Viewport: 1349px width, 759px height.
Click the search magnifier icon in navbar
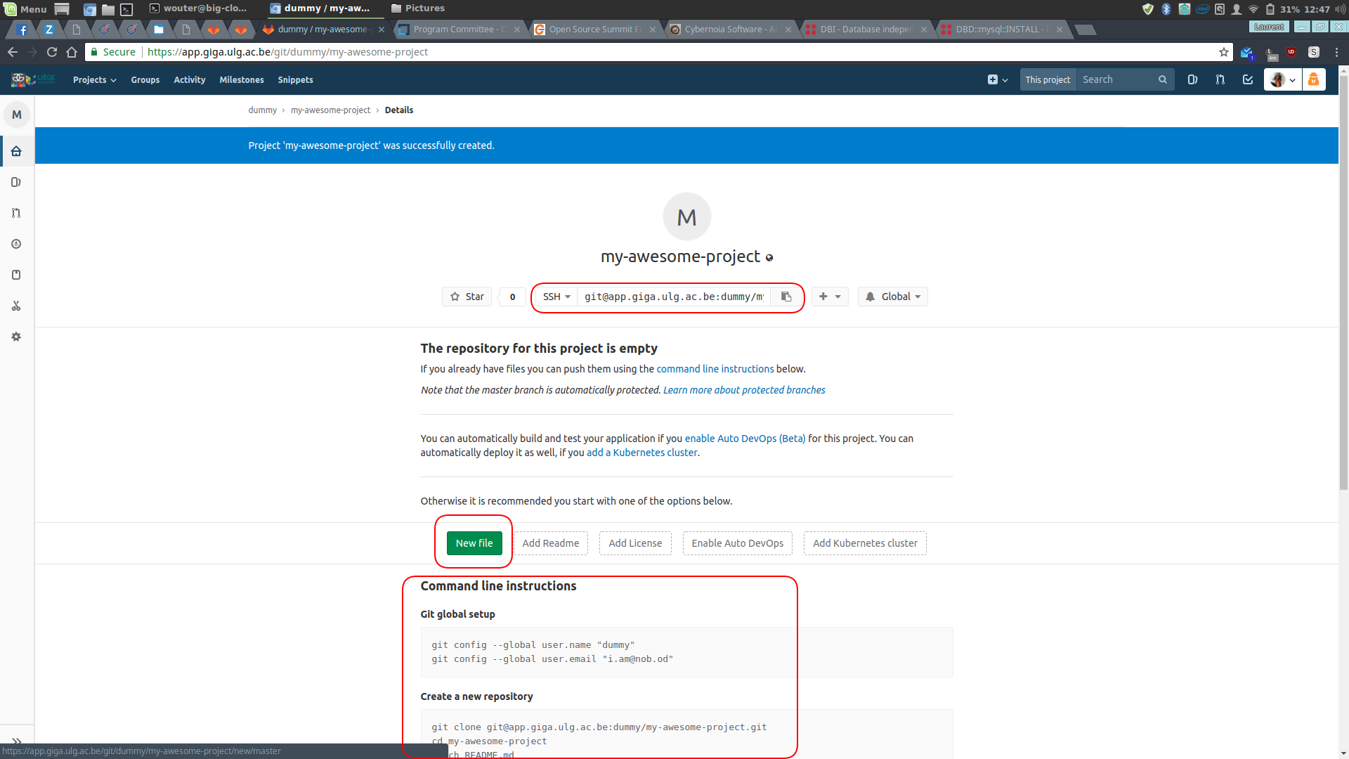(x=1163, y=79)
